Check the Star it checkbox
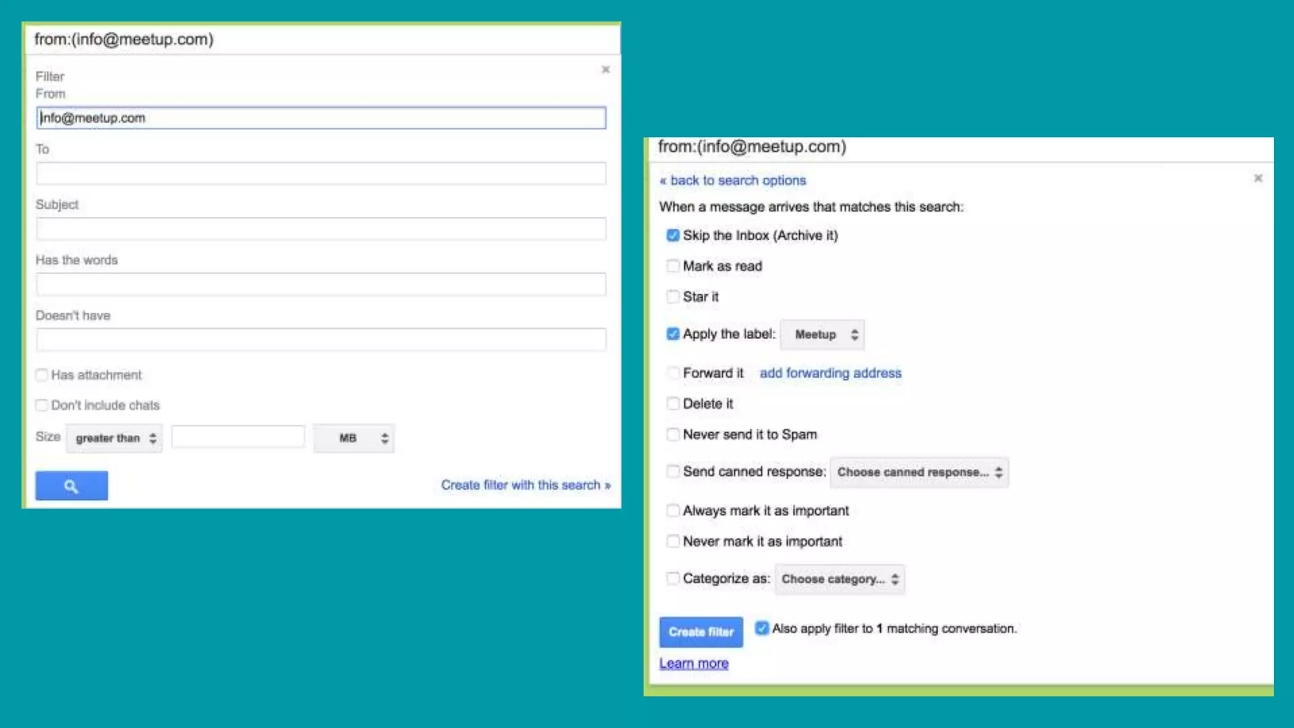1294x728 pixels. [673, 296]
